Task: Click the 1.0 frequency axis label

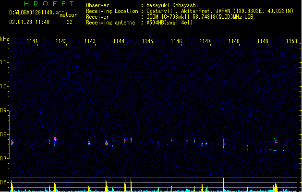Action: click(x=4, y=86)
